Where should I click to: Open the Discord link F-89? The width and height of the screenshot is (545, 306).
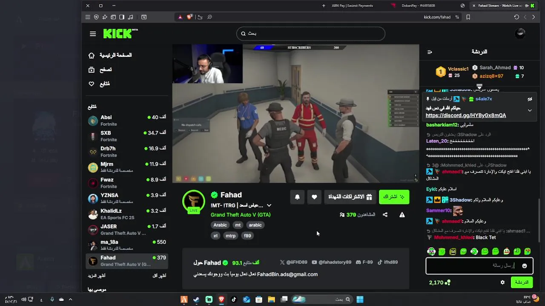(364, 262)
